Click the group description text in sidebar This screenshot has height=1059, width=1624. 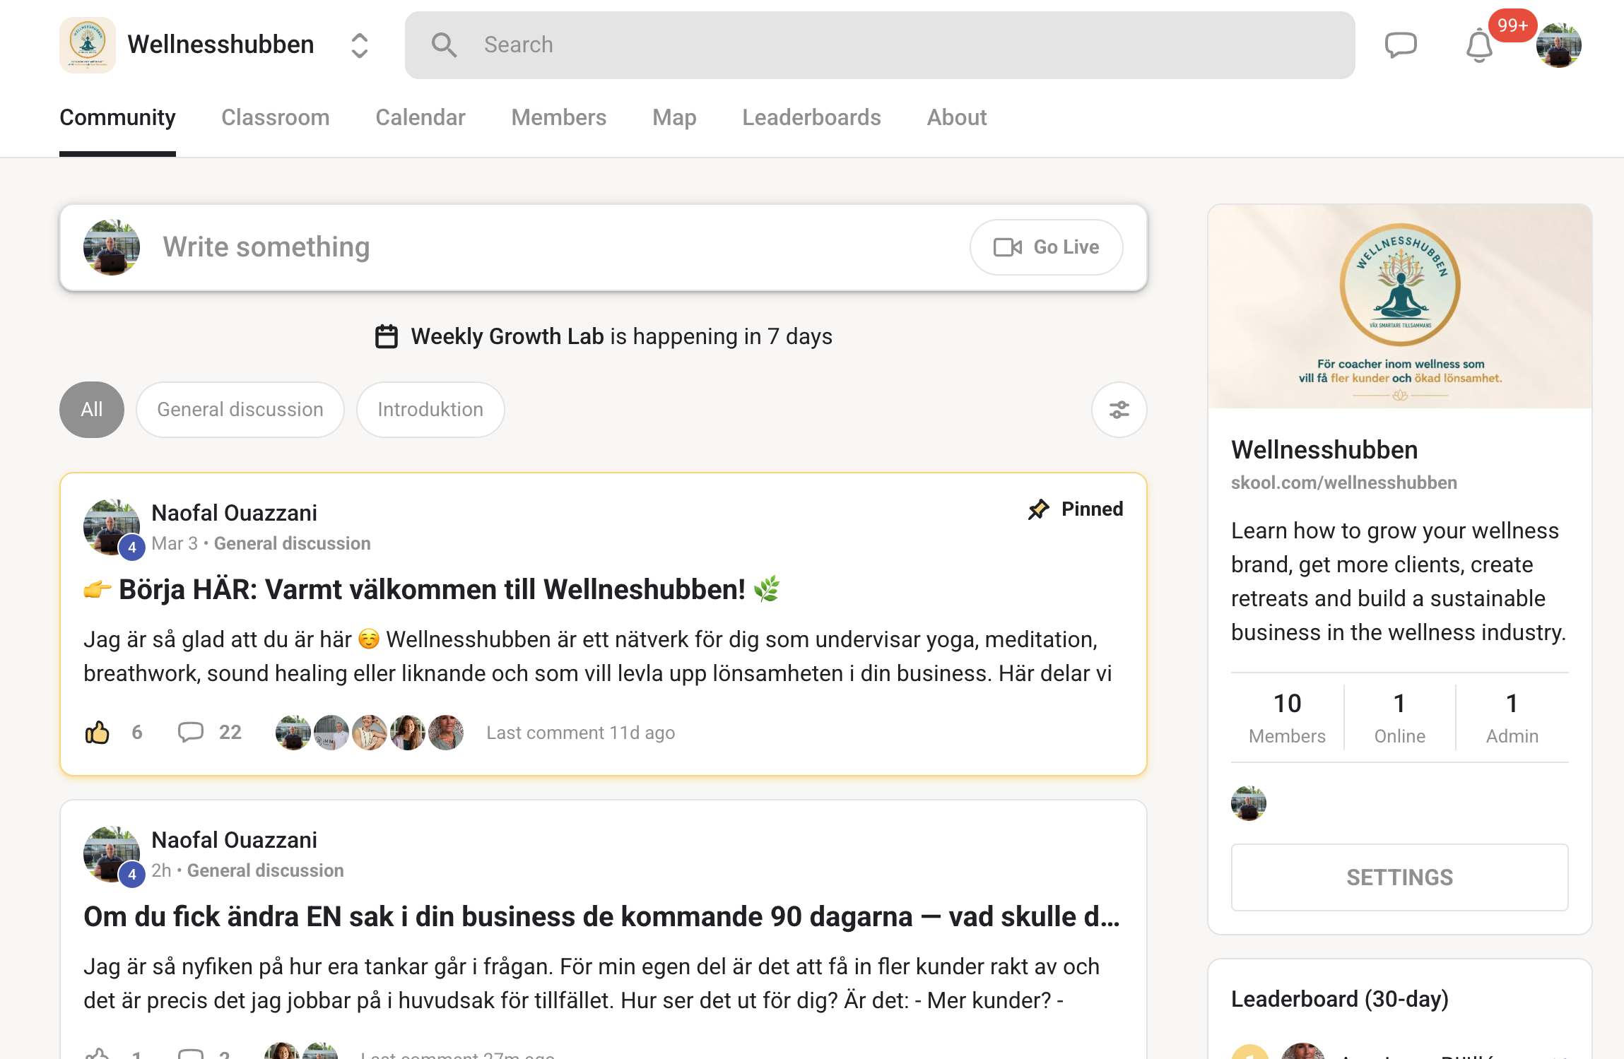pos(1399,581)
